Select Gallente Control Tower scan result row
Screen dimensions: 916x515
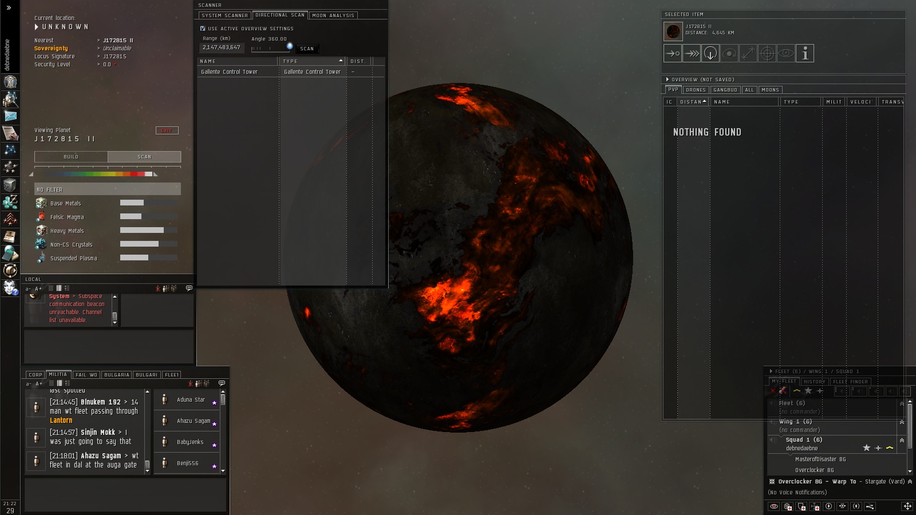coord(291,72)
